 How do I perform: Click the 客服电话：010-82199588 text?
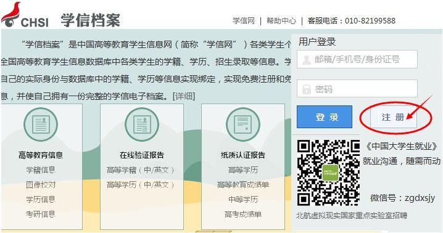(352, 20)
